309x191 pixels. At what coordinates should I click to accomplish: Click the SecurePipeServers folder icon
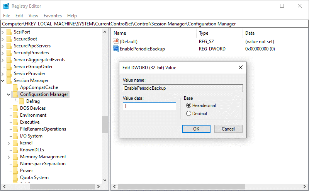tap(9, 46)
